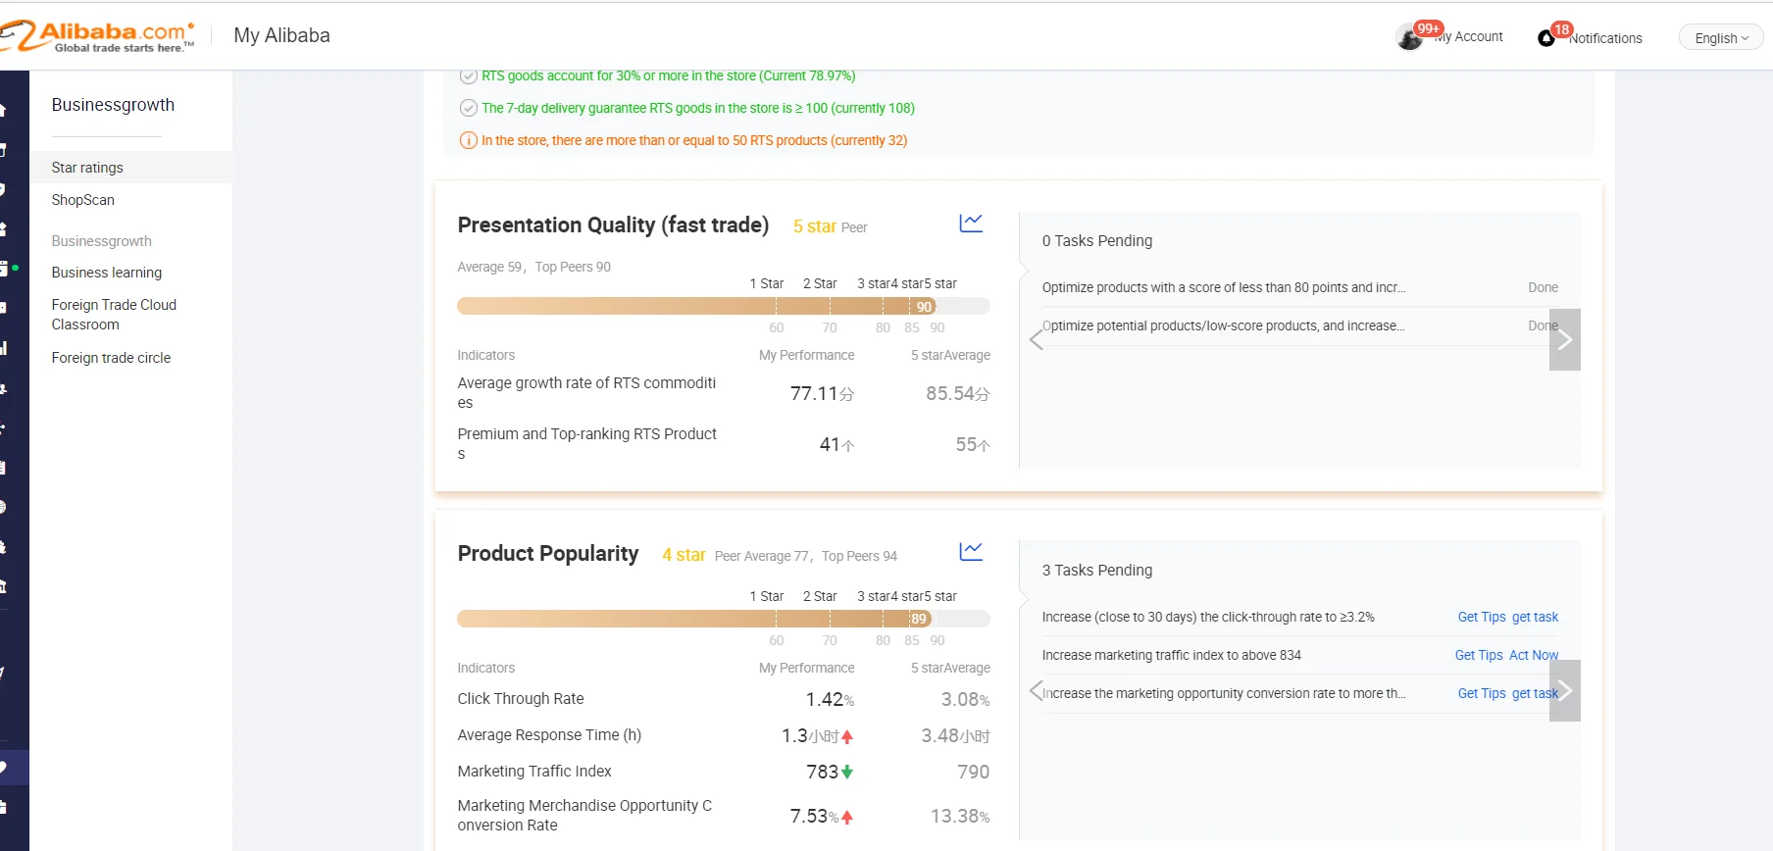Screen dimensions: 1773x851
Task: Click the check circle beside 7-day delivery guarantee
Action: click(469, 108)
